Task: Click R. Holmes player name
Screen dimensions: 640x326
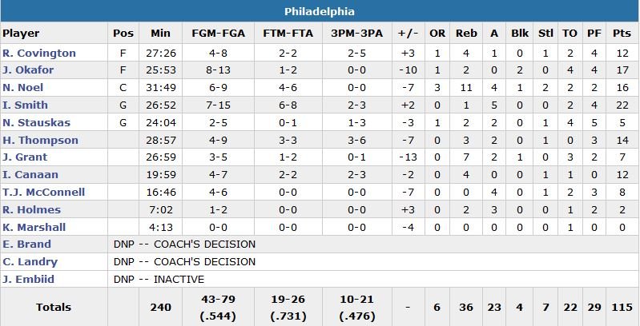Action: tap(32, 210)
